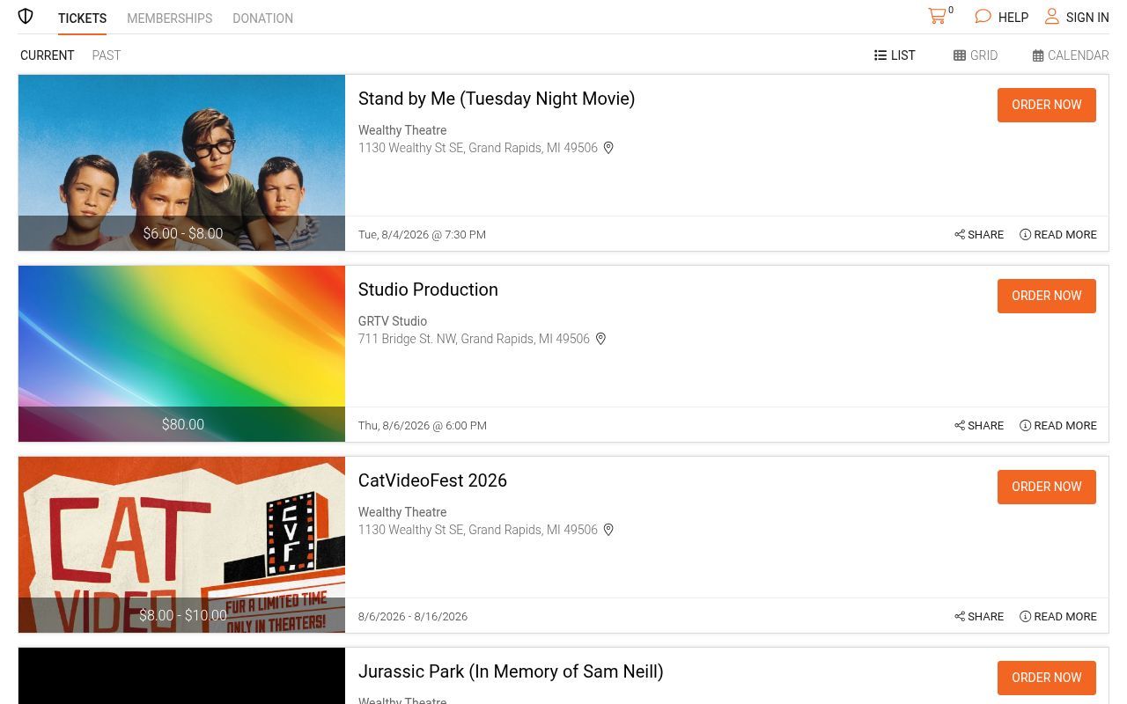Switch to the CALENDAR view label

[1078, 55]
